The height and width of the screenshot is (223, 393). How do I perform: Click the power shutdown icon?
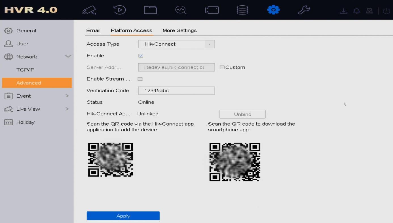tap(386, 11)
